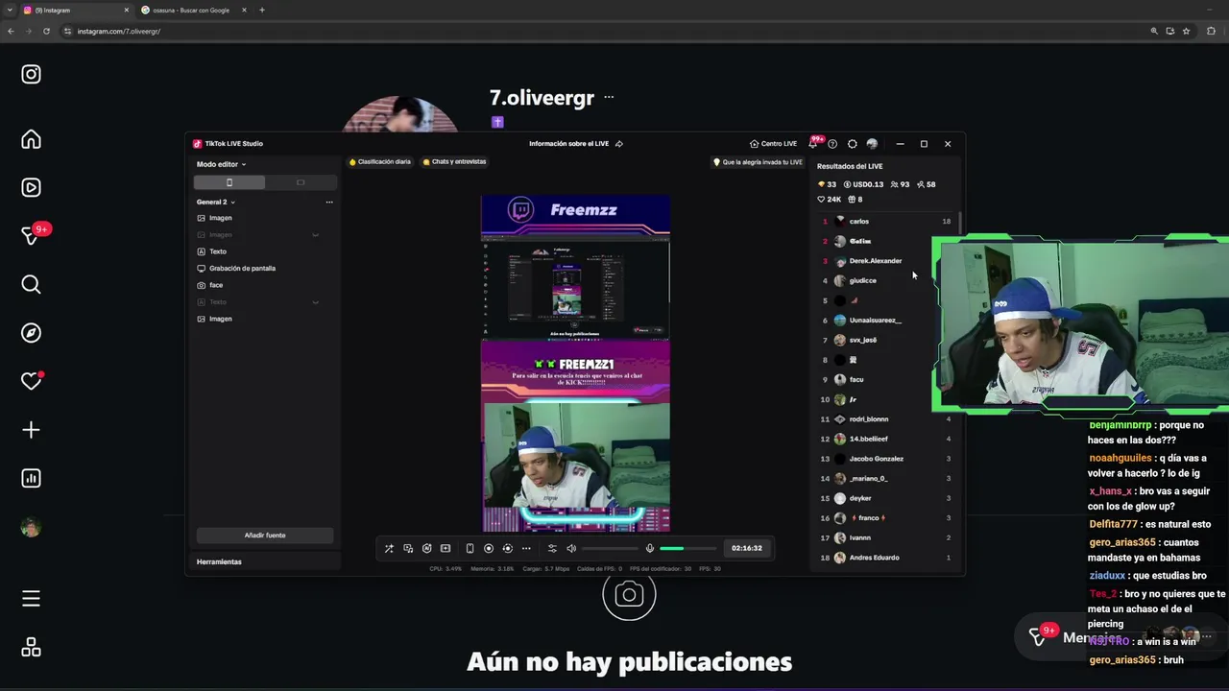1229x691 pixels.
Task: Click the browser address bar
Action: [605, 31]
